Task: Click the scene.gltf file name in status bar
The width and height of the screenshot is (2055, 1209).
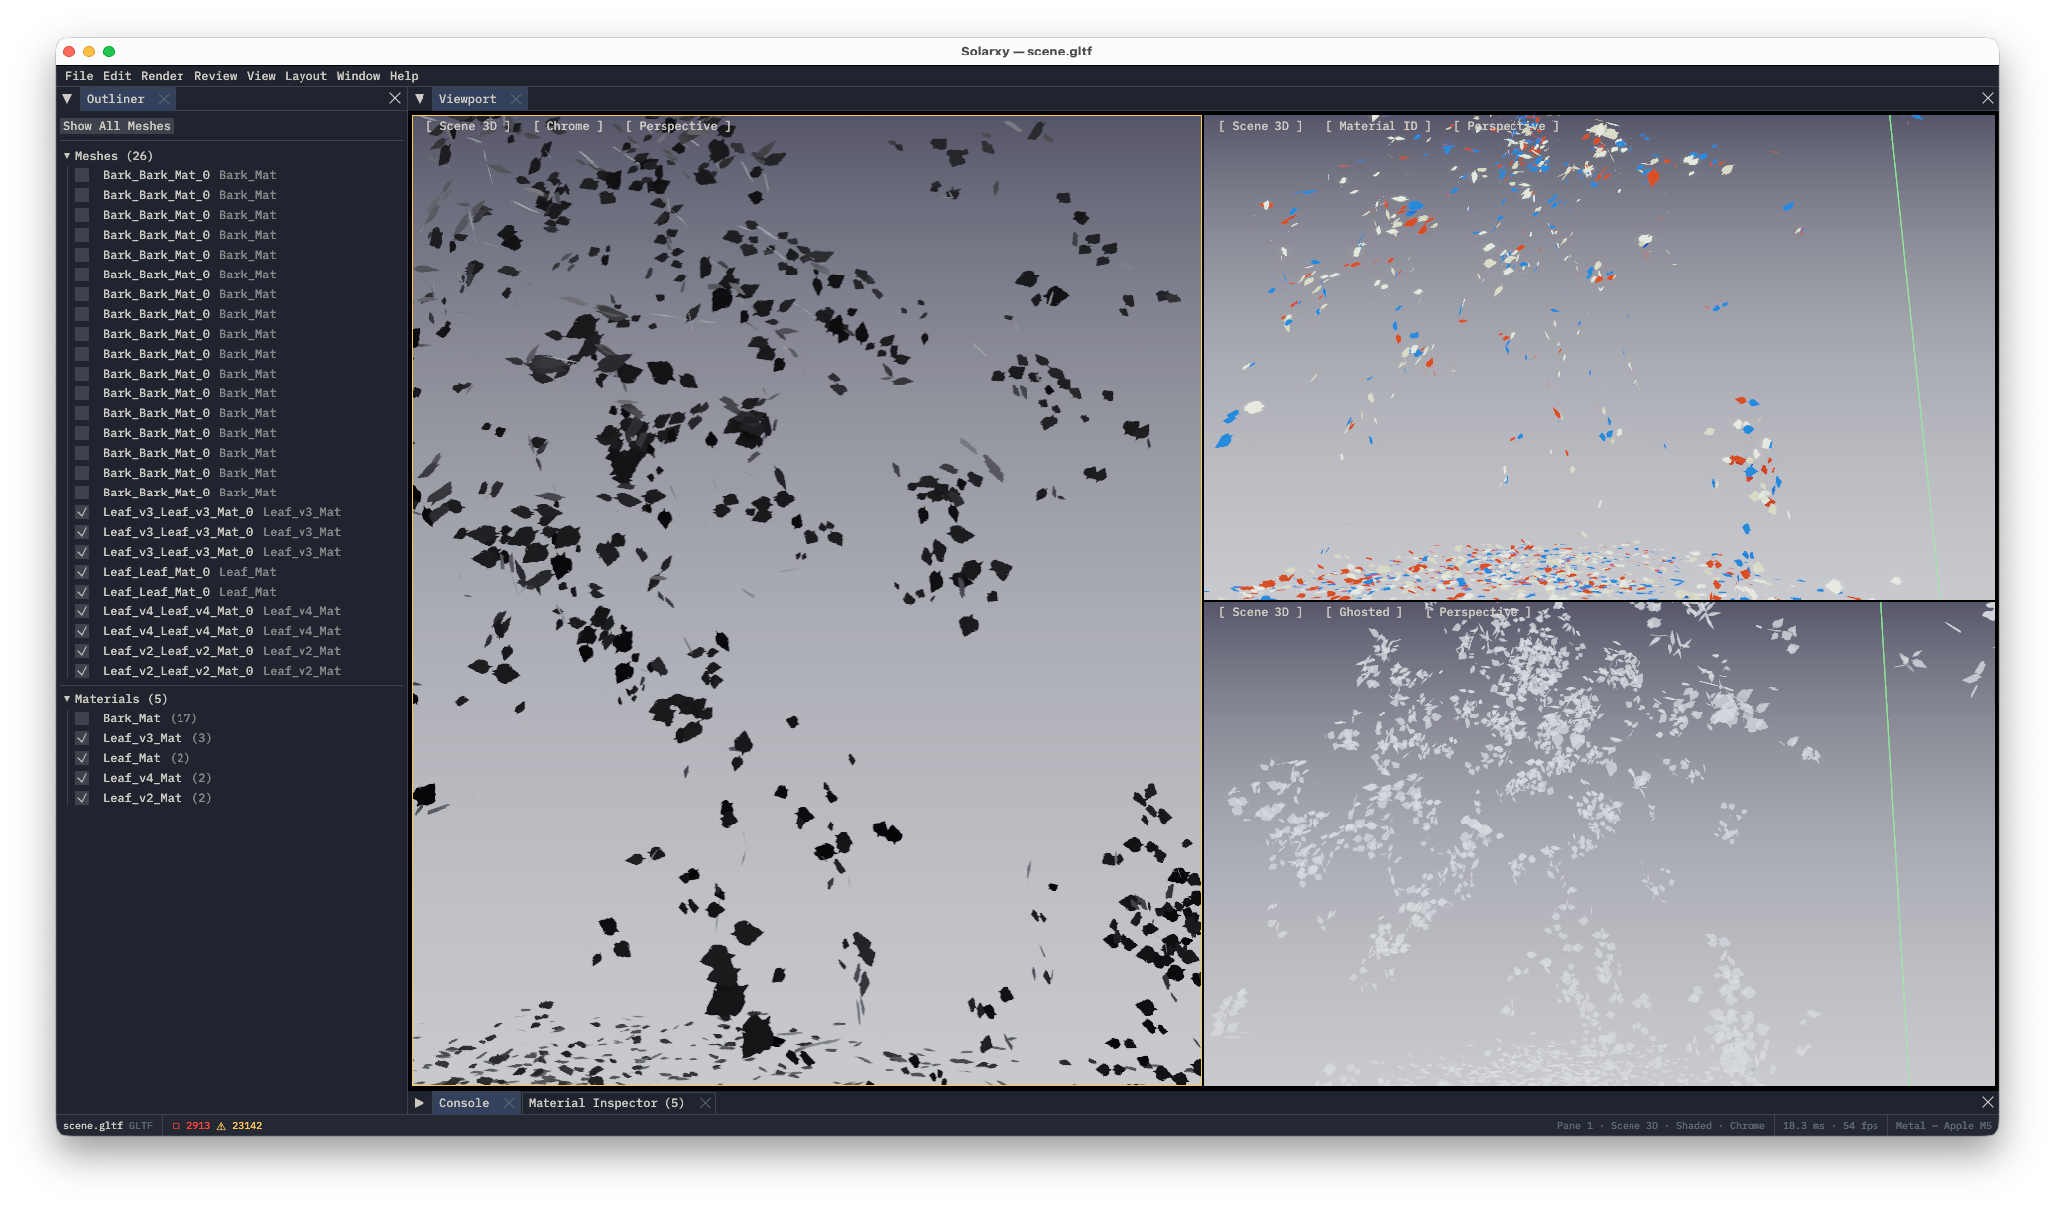Action: 93,1126
